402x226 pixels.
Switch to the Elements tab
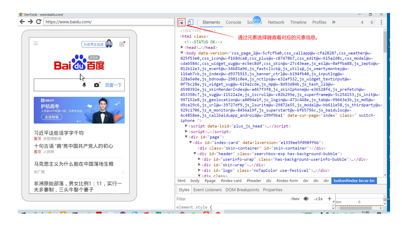[211, 22]
